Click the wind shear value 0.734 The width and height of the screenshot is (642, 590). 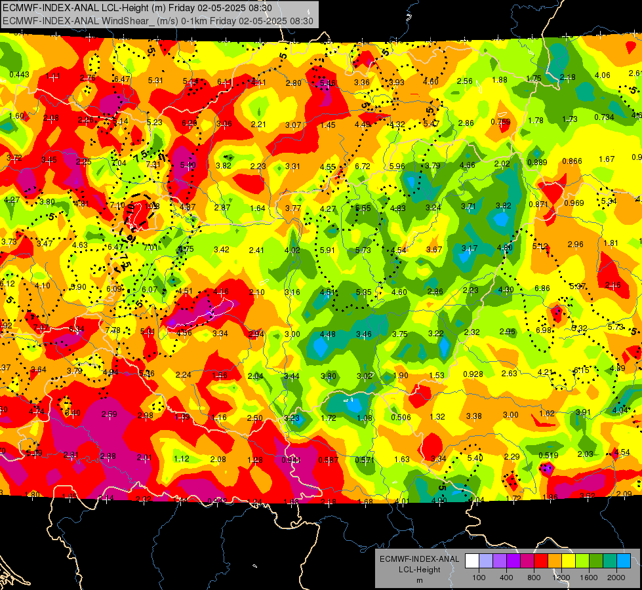coord(605,117)
